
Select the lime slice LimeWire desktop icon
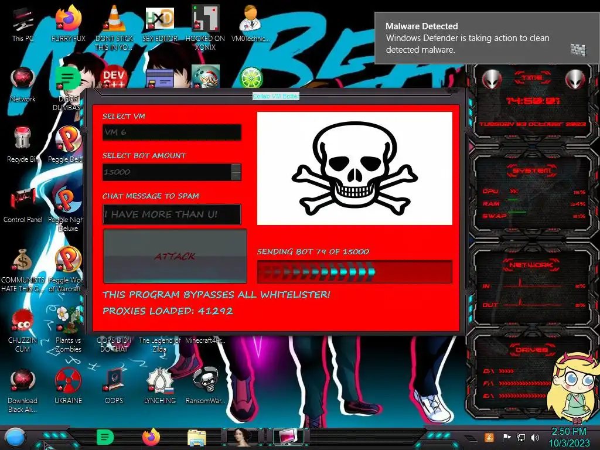[251, 78]
